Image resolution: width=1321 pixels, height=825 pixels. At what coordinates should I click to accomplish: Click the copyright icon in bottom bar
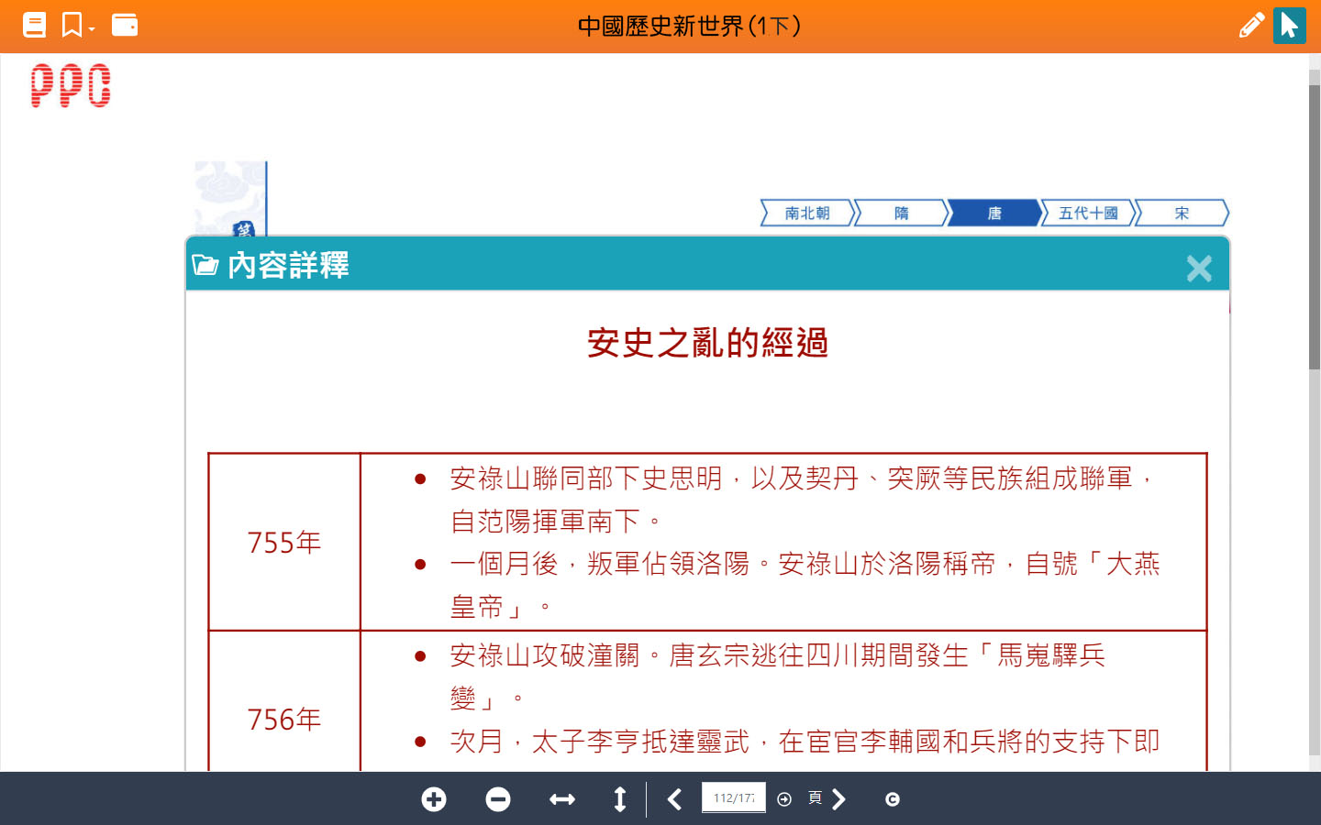pos(893,799)
